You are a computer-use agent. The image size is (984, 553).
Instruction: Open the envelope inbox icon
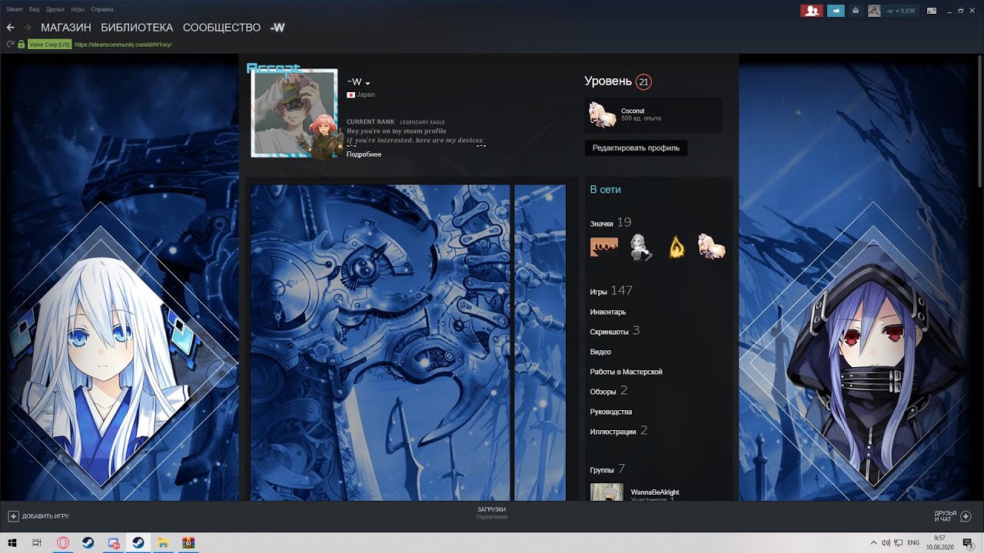pyautogui.click(x=855, y=11)
